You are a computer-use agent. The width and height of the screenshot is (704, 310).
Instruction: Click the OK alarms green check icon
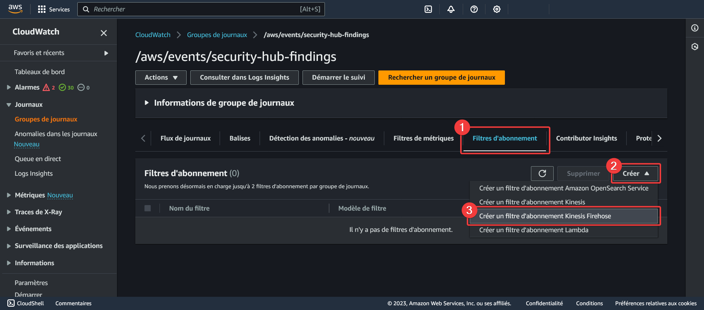tap(62, 87)
